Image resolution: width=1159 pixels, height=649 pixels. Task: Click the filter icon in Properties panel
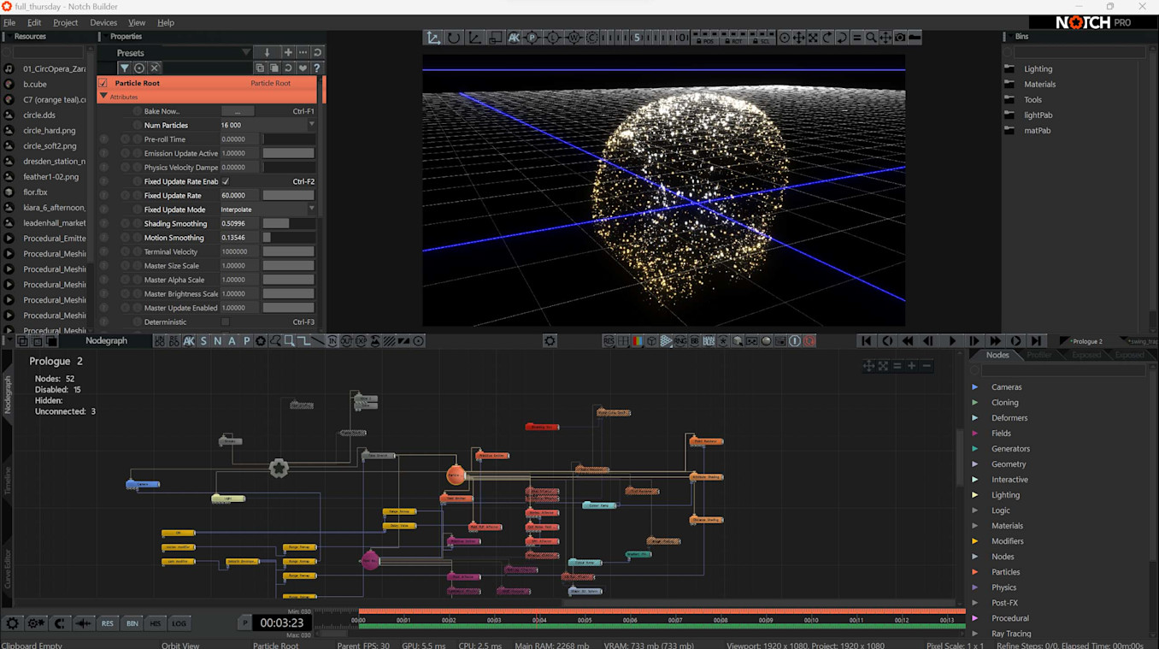click(124, 68)
